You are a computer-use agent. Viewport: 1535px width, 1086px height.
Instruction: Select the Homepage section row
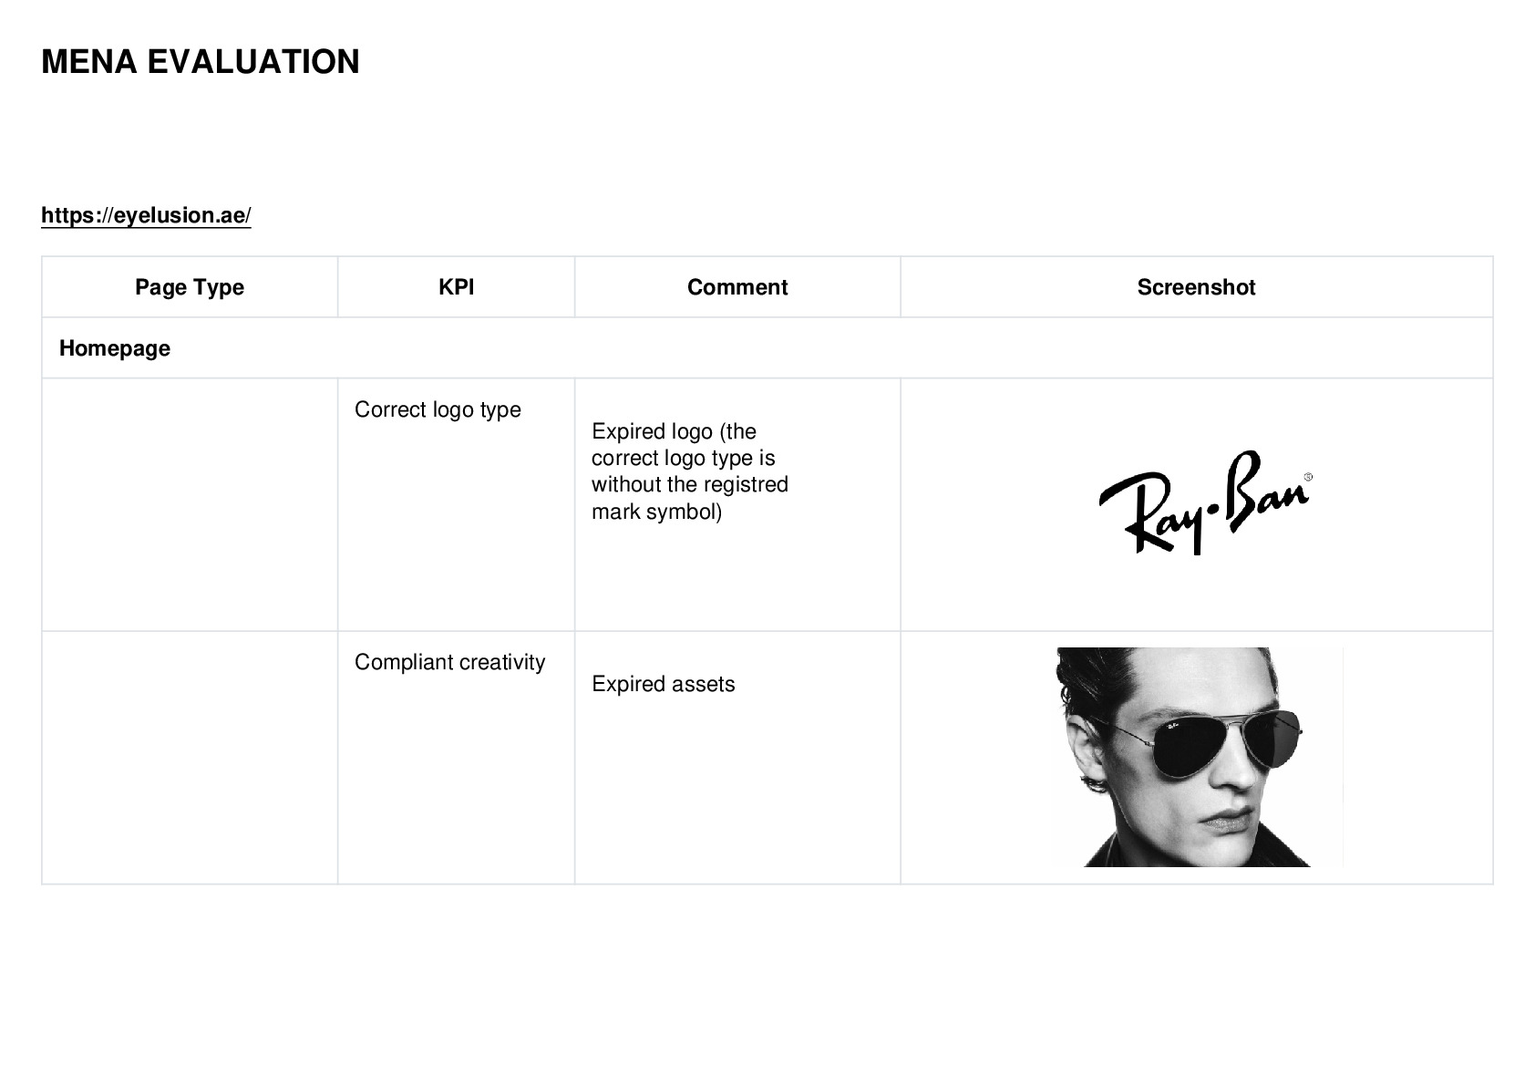click(767, 348)
